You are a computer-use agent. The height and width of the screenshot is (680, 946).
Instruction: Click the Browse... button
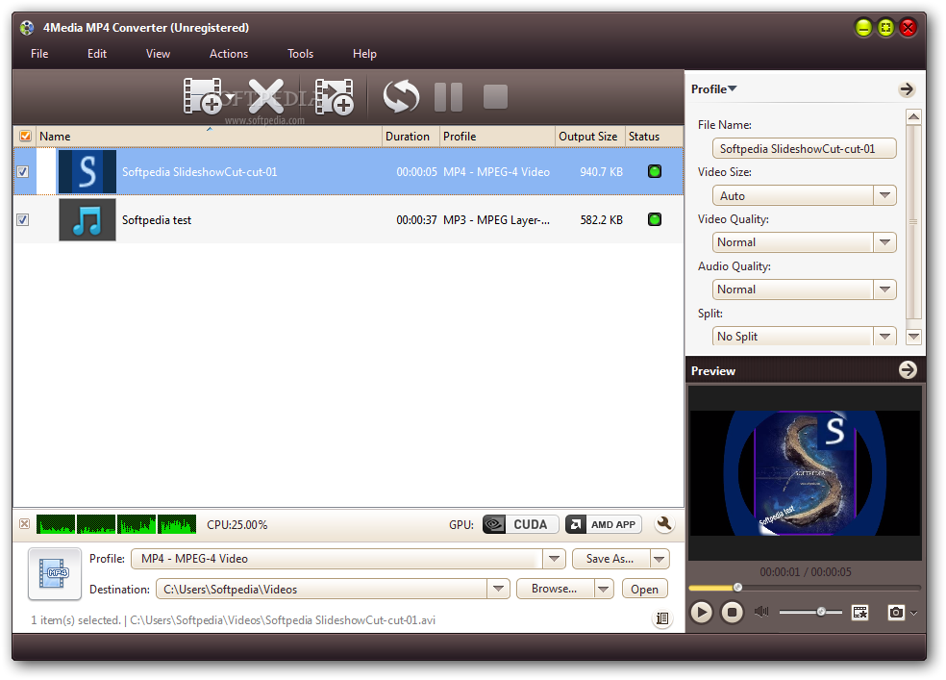pos(555,589)
